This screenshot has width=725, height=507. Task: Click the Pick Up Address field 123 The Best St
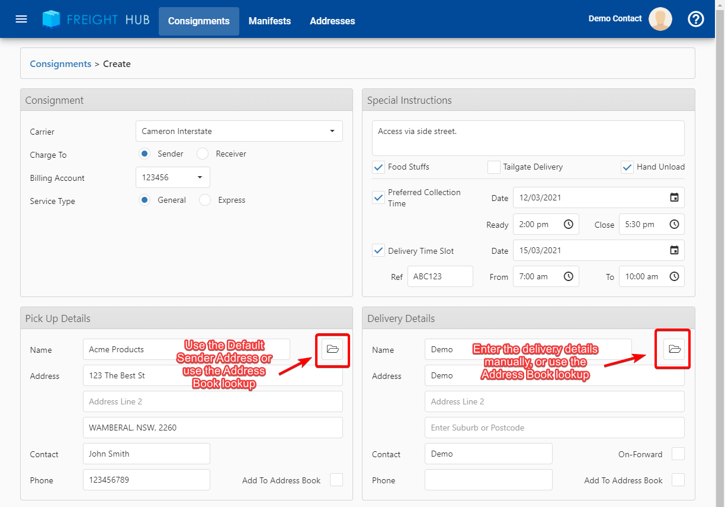click(x=213, y=375)
